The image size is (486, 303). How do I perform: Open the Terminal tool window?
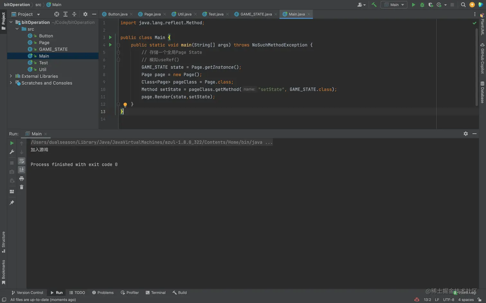[x=156, y=293]
